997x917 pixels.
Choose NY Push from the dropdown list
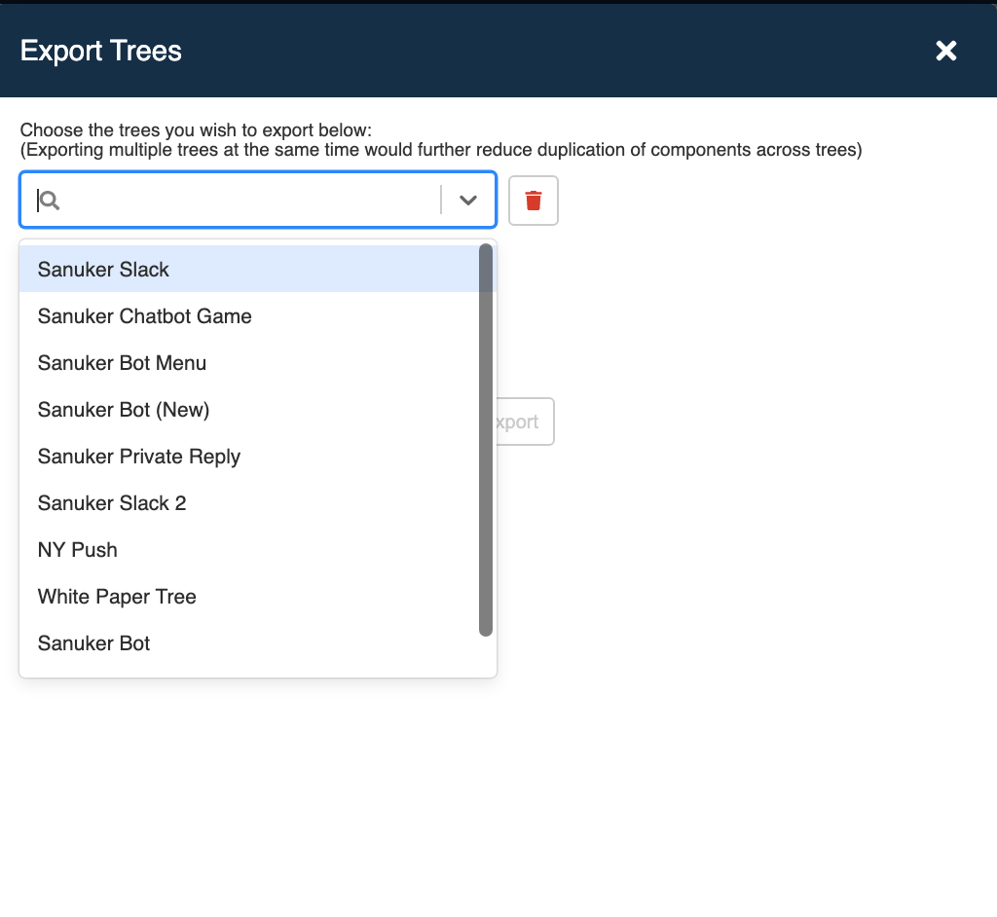pos(78,549)
